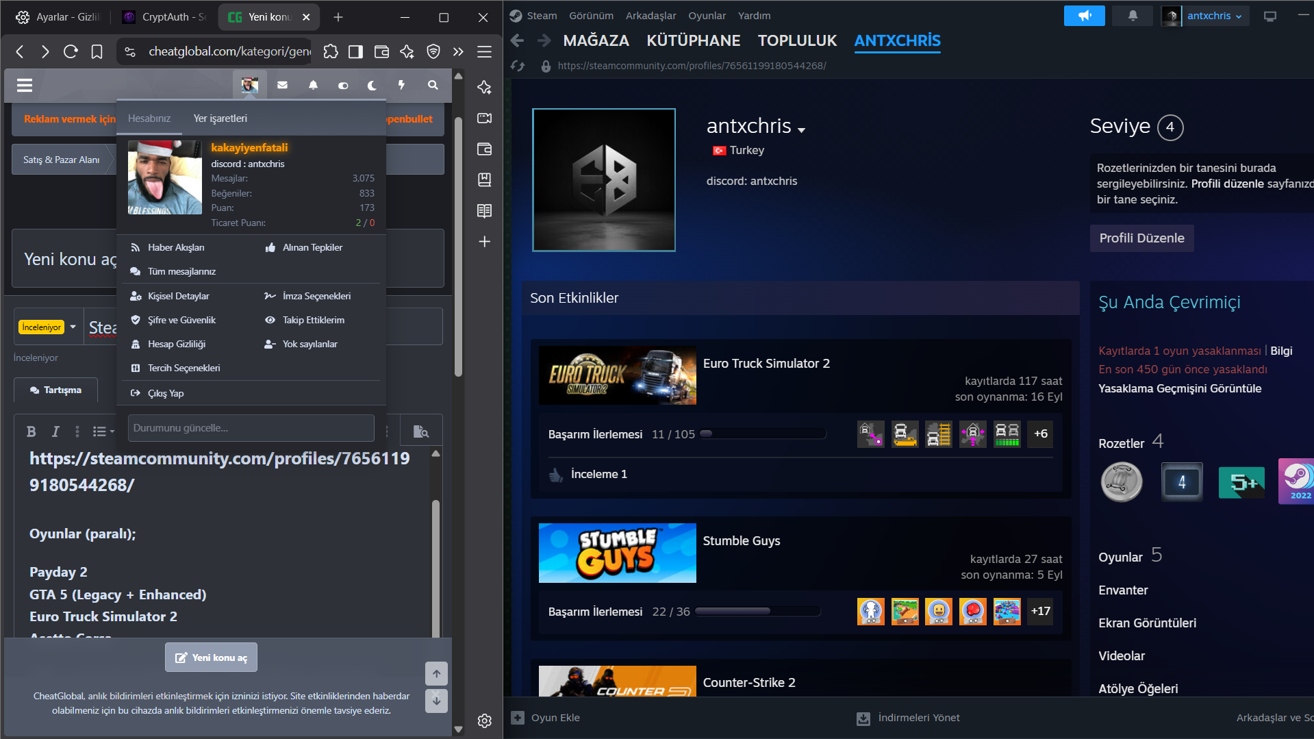Open the forum search magnifier

pyautogui.click(x=433, y=85)
